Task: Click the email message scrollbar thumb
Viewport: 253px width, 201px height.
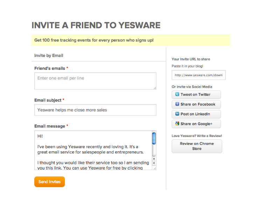Action: 154,138
